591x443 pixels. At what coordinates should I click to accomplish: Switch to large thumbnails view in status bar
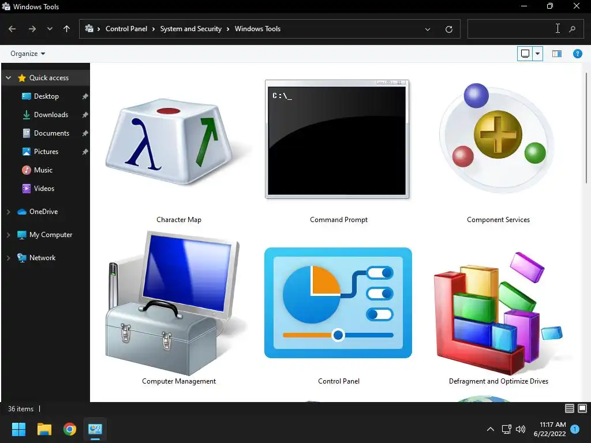point(582,408)
